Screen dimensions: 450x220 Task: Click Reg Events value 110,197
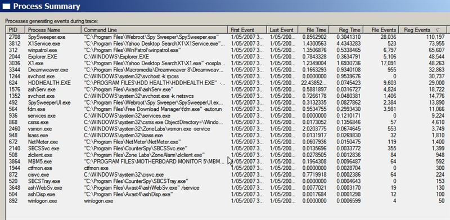click(435, 37)
